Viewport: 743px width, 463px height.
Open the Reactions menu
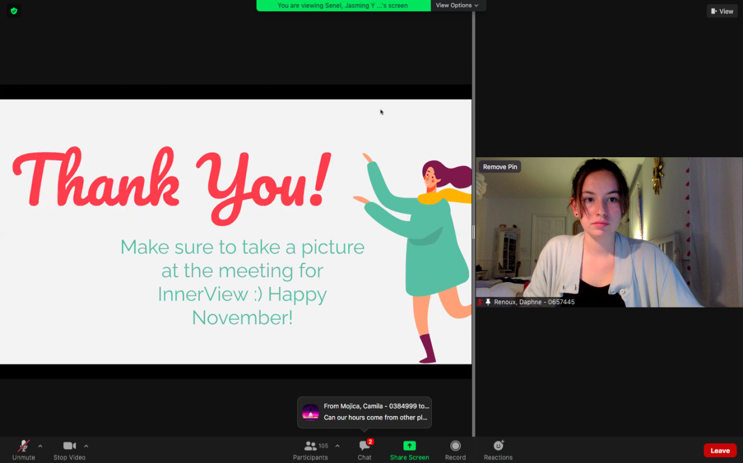(498, 450)
